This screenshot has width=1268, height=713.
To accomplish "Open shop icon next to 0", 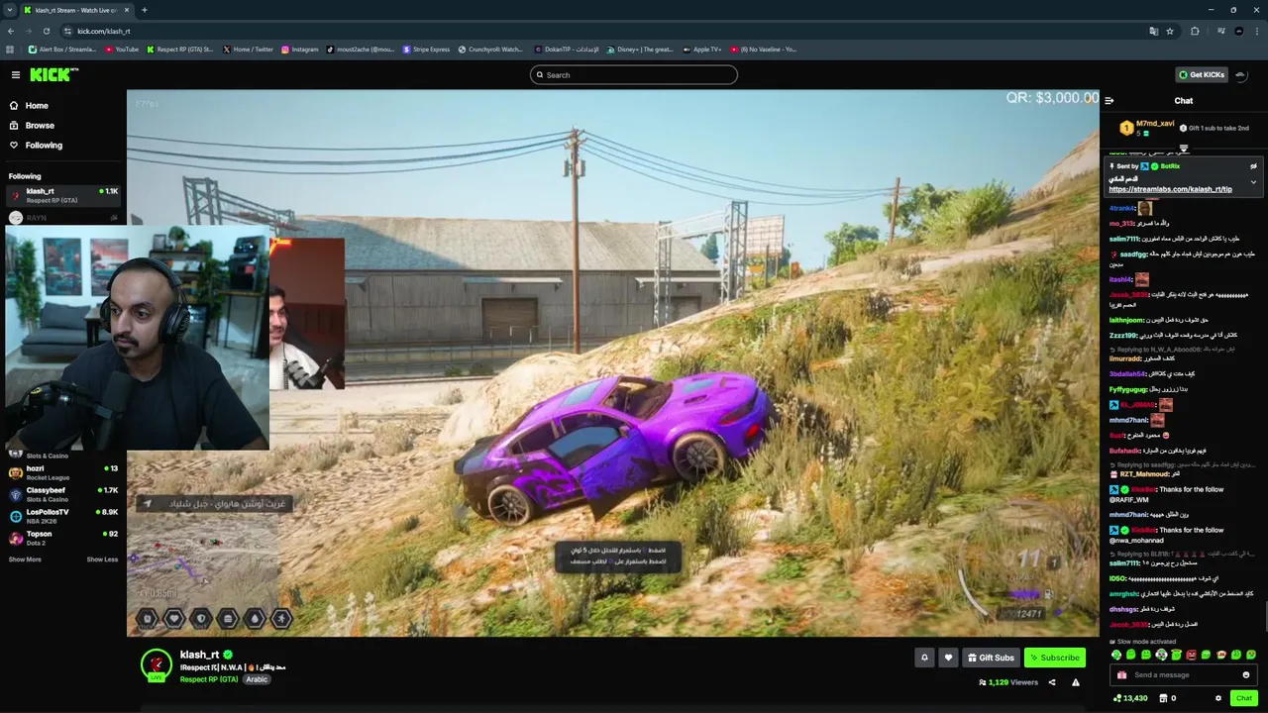I will click(1164, 698).
